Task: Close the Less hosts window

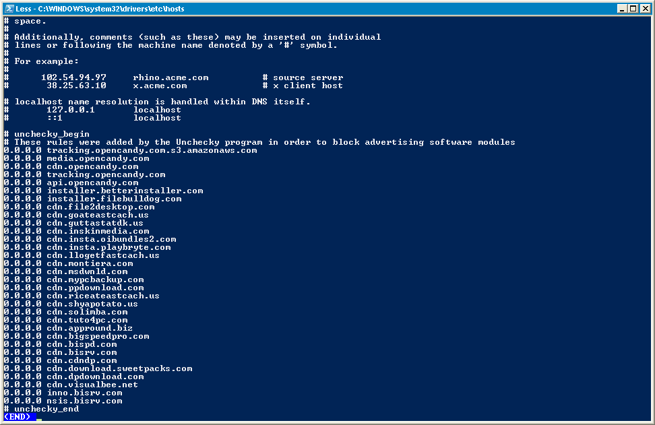Action: coord(645,8)
